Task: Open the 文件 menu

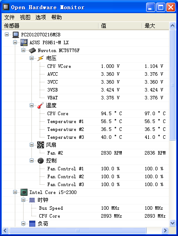Action: [9, 18]
